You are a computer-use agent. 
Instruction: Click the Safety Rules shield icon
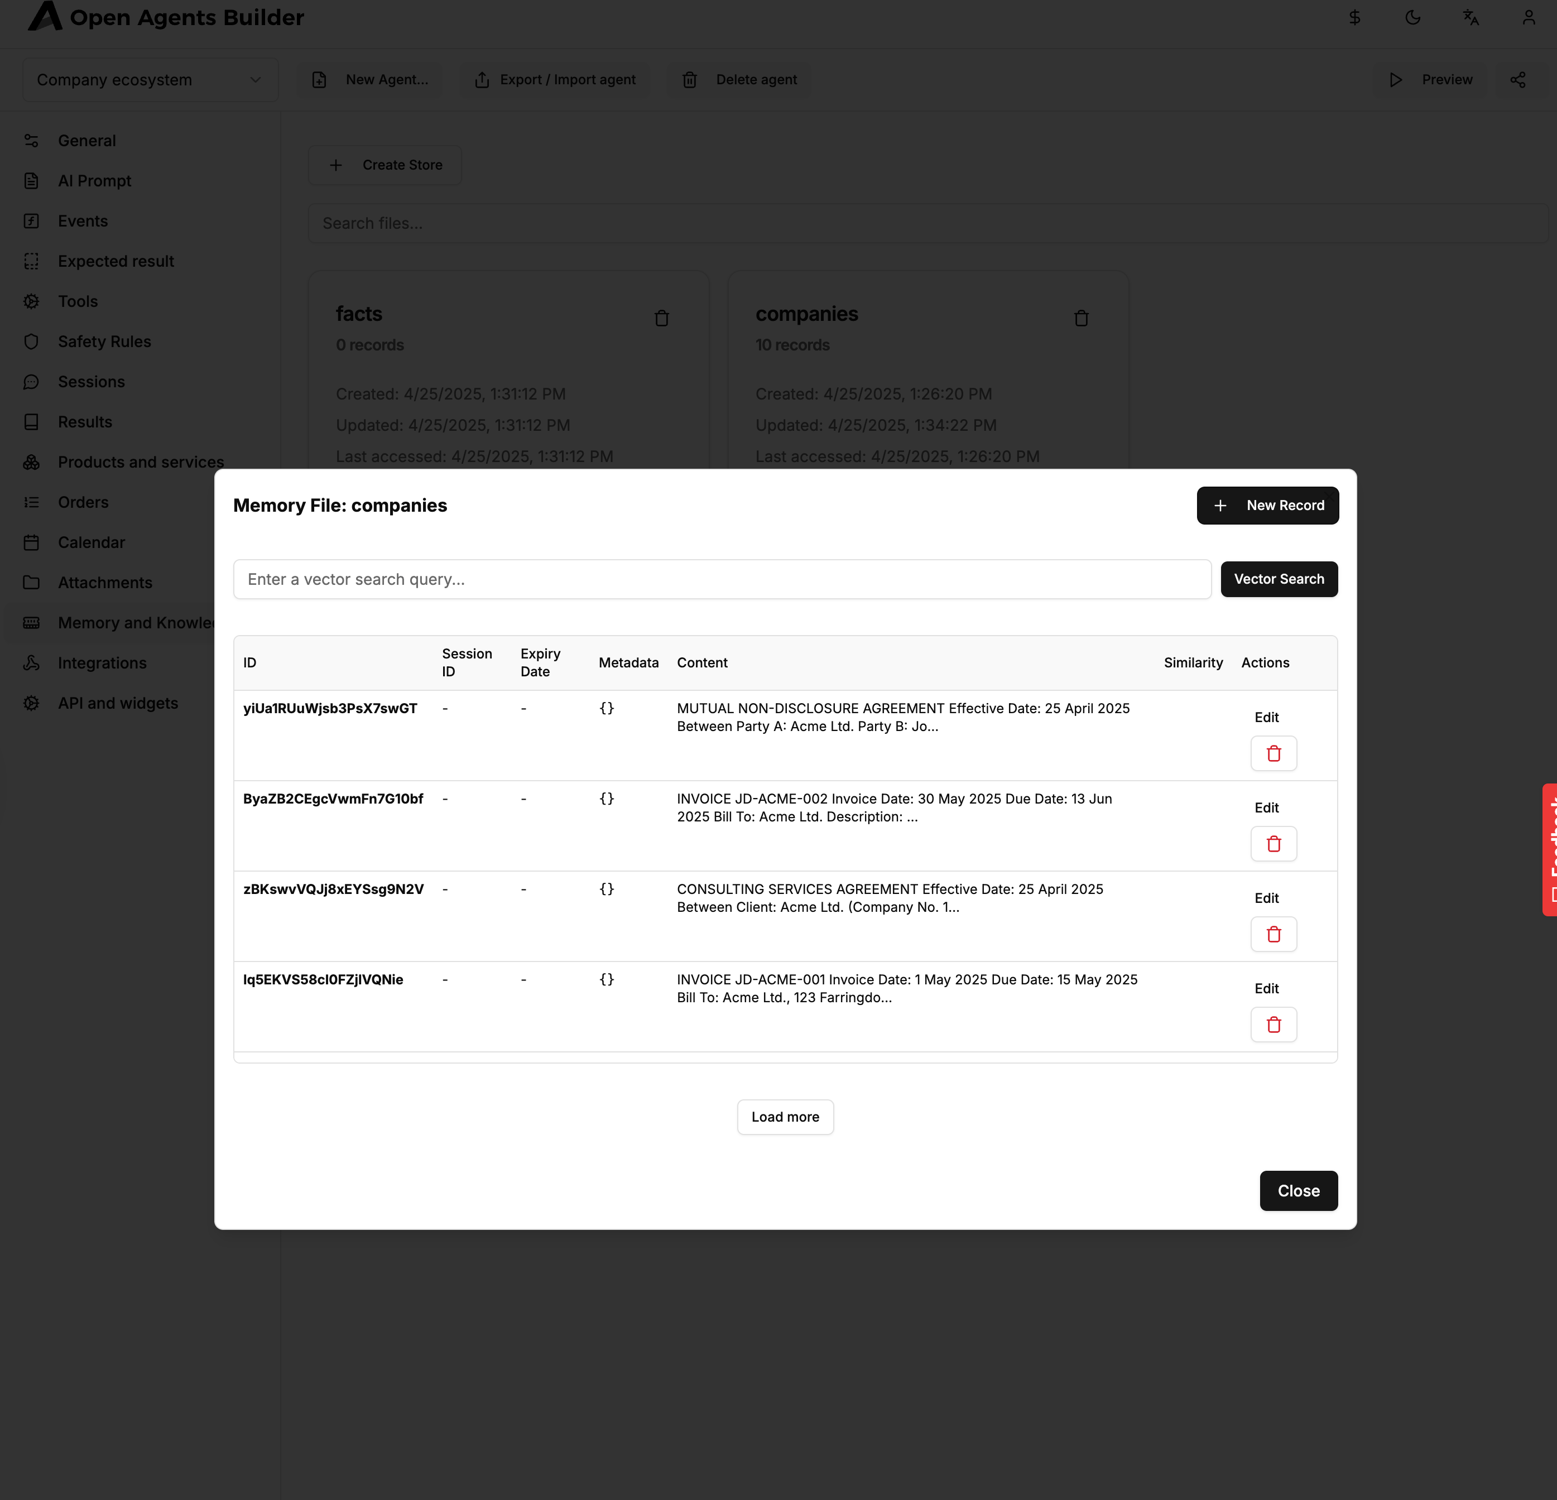(32, 342)
